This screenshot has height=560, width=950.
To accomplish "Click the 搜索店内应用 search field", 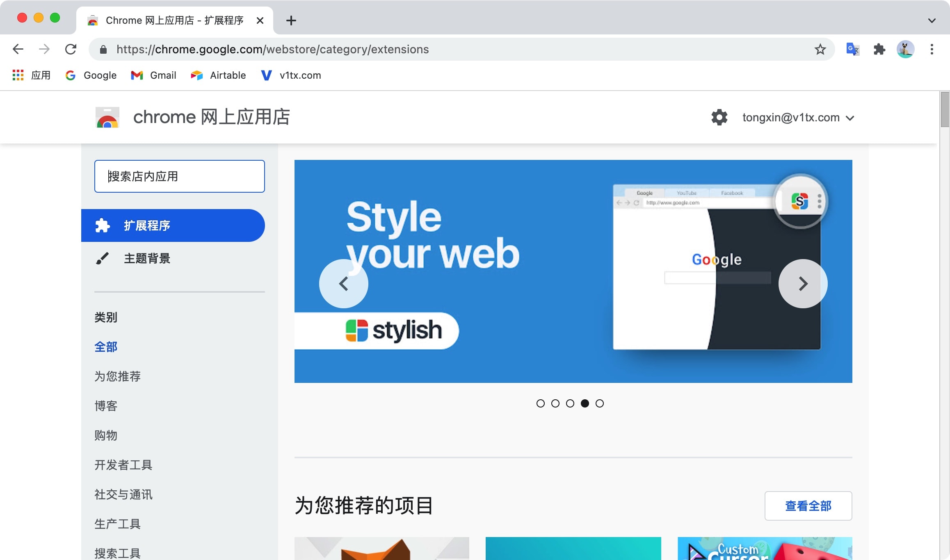I will 179,176.
